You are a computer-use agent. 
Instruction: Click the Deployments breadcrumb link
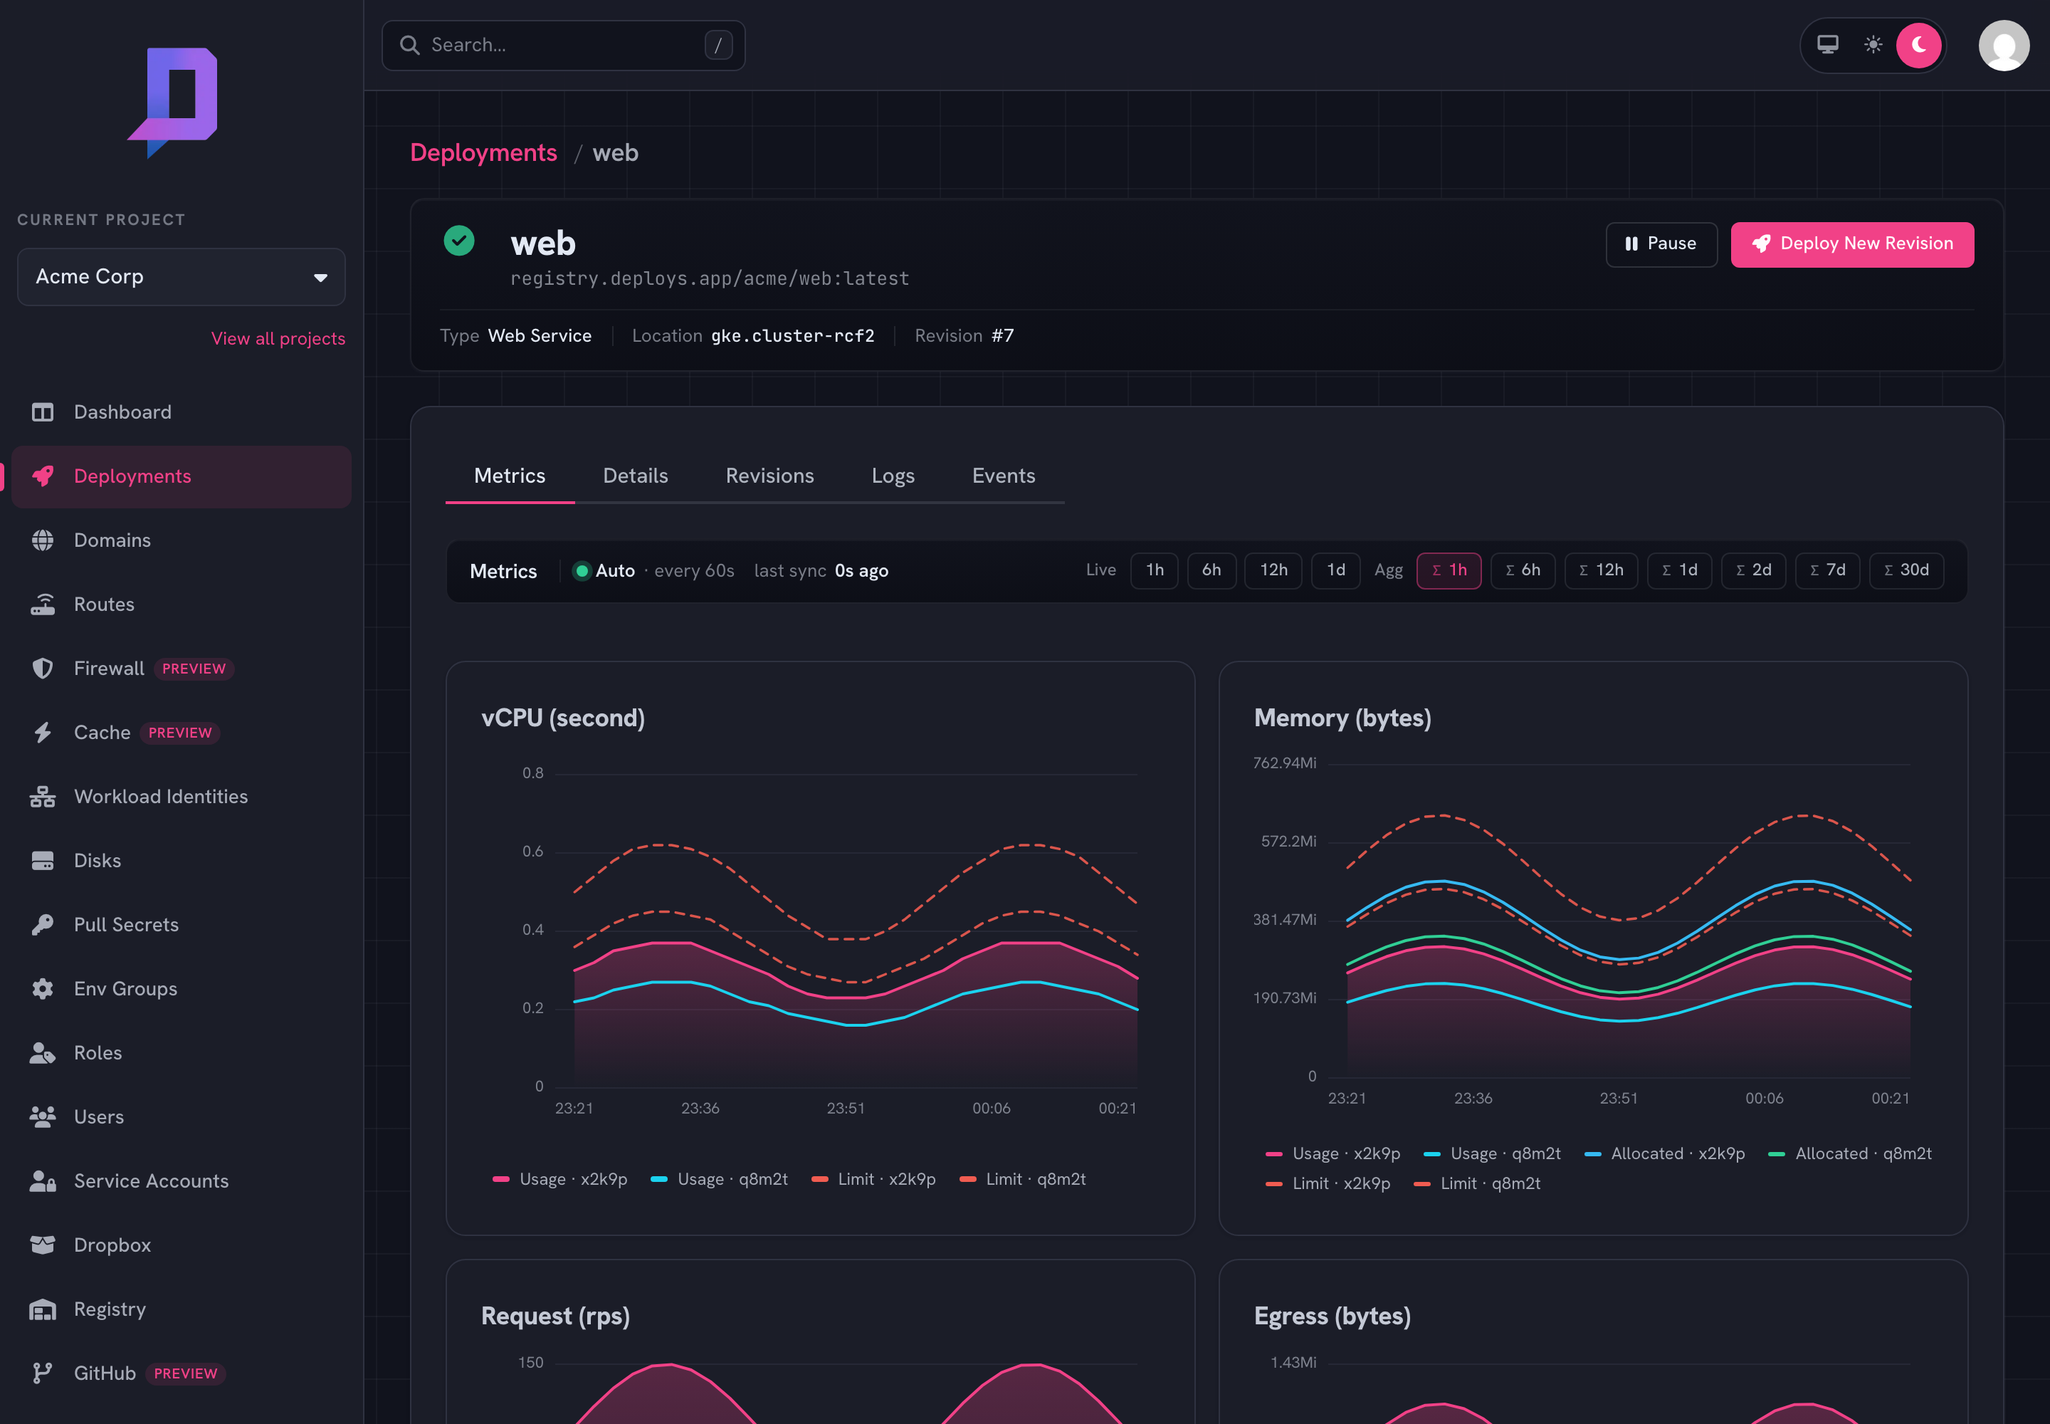[483, 154]
